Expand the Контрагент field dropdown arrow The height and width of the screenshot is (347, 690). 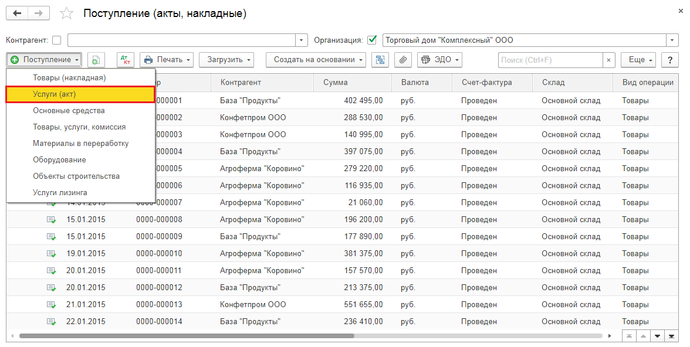[302, 40]
